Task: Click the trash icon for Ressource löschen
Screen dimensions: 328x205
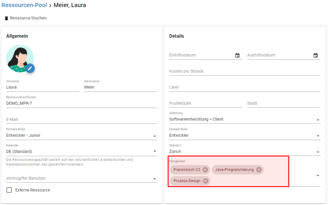Action: click(x=6, y=18)
